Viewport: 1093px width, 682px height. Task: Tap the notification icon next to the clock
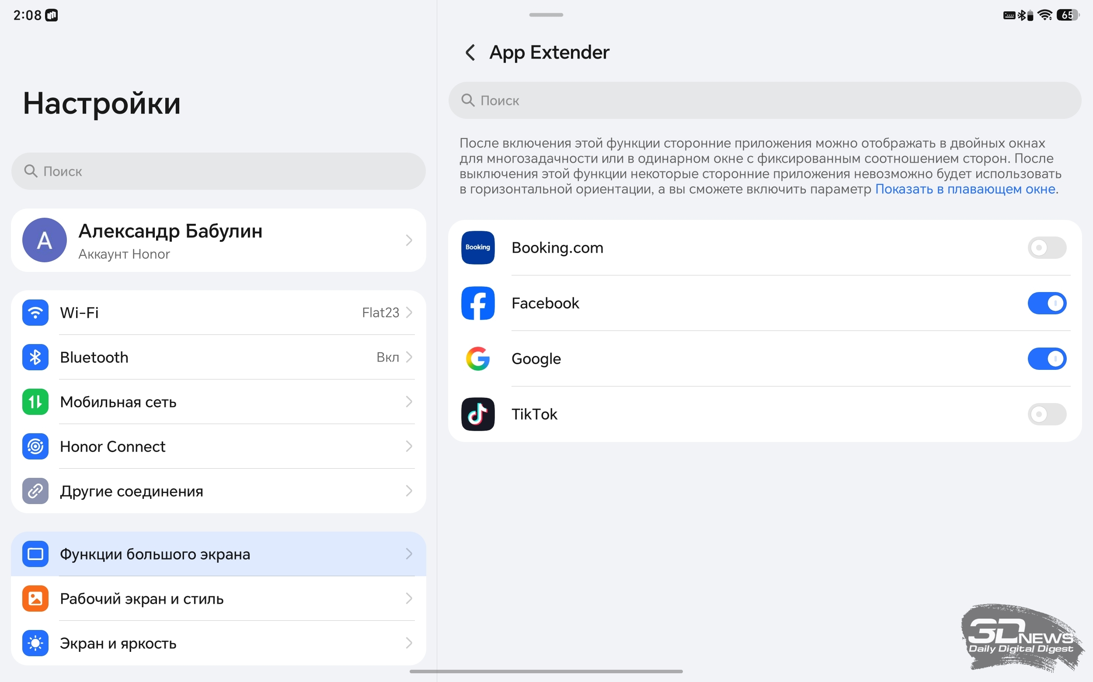click(x=52, y=15)
